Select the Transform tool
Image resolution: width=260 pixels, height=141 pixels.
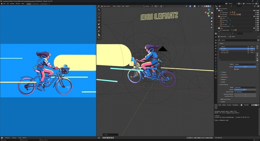[99, 27]
